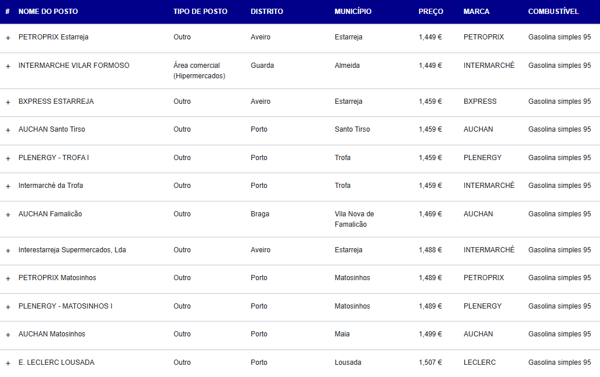Click the TIPO DE POSTO header
The height and width of the screenshot is (377, 600).
pos(200,12)
